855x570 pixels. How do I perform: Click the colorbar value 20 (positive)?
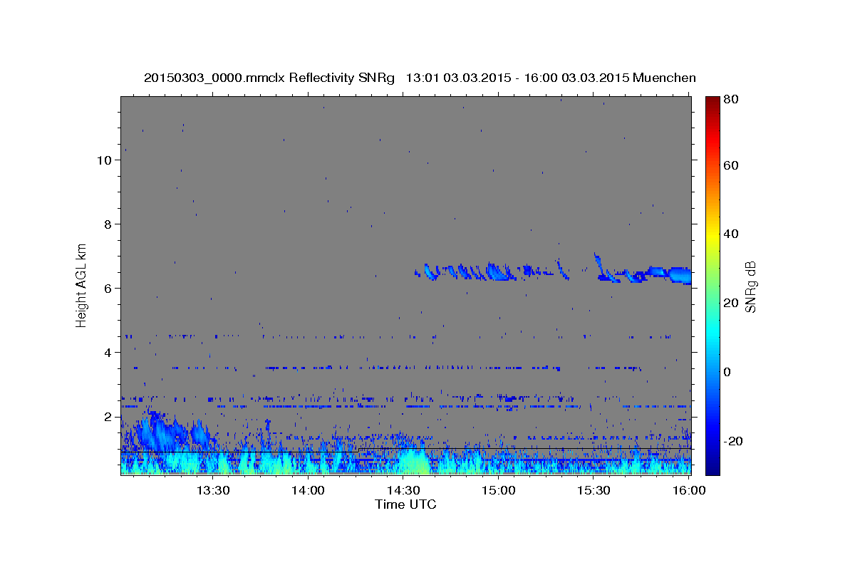(732, 303)
